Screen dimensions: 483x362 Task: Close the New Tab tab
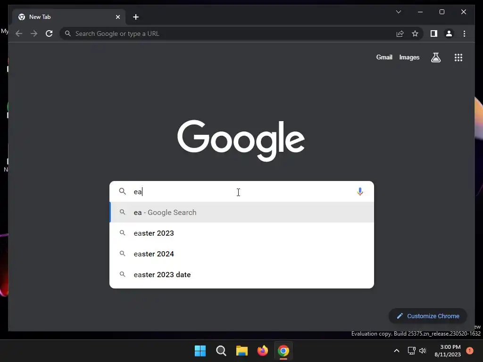click(117, 17)
